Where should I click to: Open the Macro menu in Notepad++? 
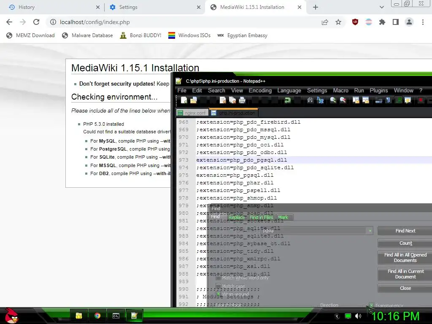pyautogui.click(x=340, y=90)
